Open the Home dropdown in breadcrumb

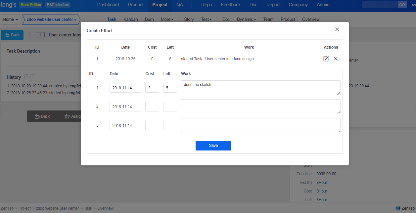(10, 20)
